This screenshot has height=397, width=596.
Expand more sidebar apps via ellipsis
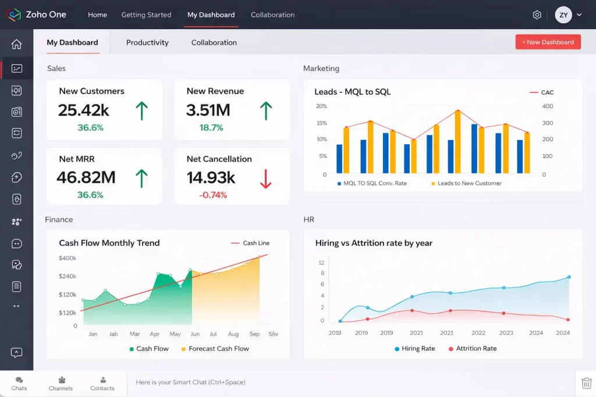coord(16,306)
